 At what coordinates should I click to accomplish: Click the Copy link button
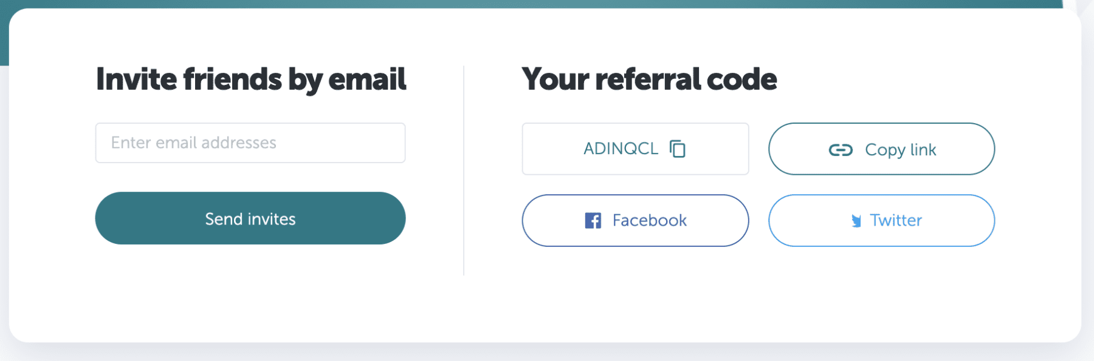click(x=881, y=149)
